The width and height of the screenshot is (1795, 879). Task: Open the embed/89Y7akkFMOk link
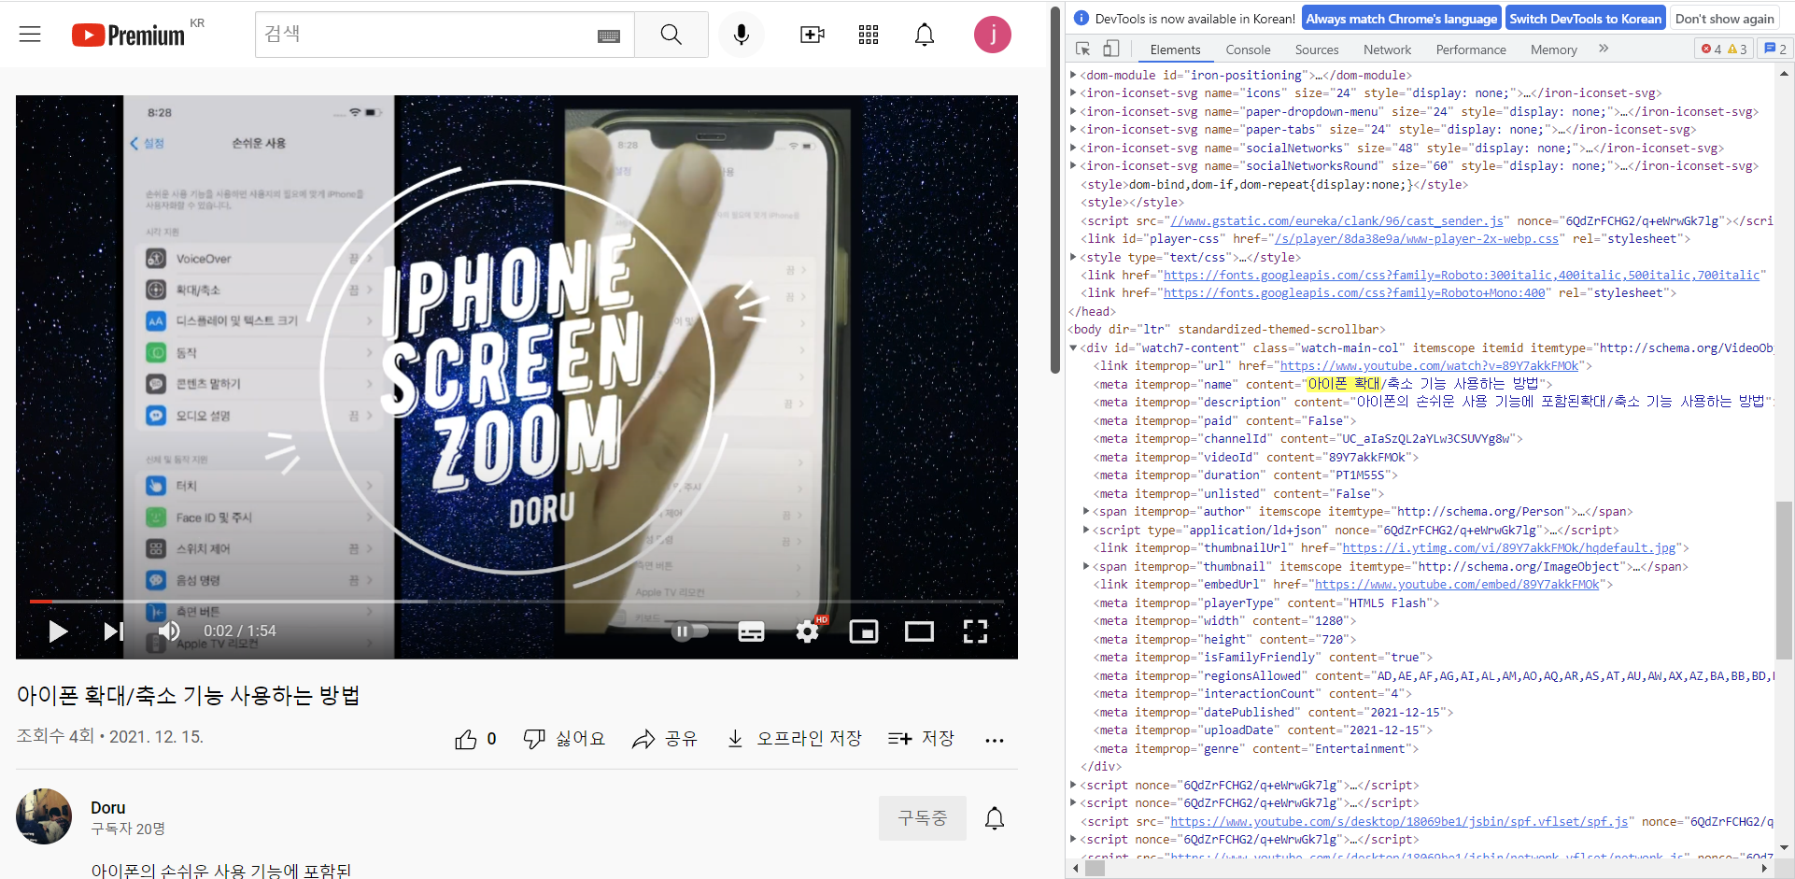click(x=1457, y=585)
